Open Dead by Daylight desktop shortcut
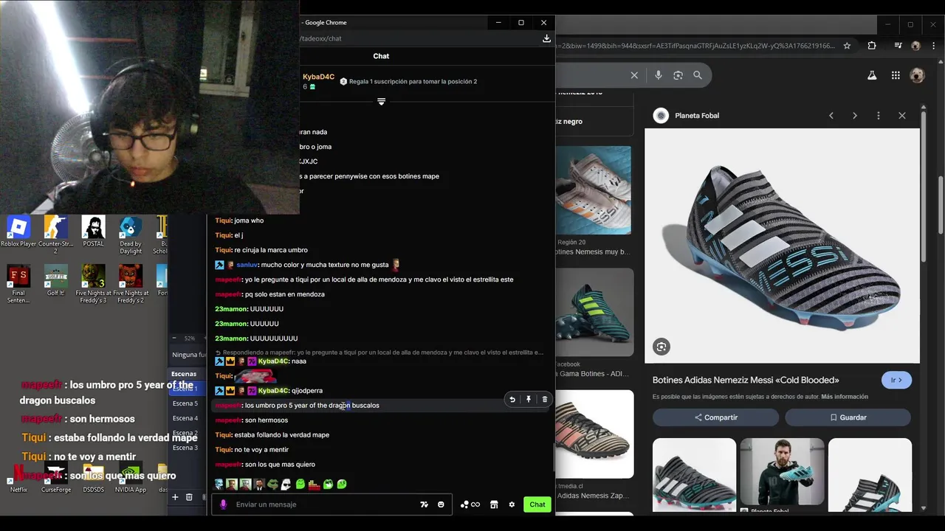The height and width of the screenshot is (531, 945). [131, 235]
